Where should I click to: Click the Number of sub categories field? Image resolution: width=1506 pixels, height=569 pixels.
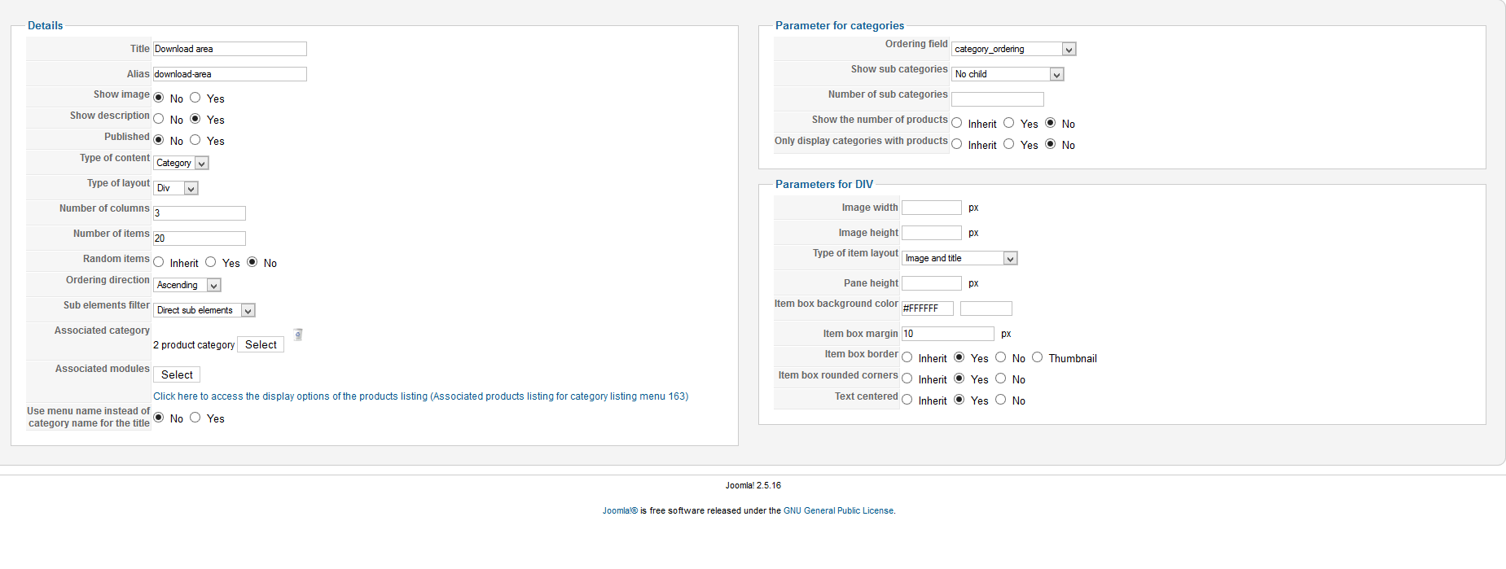tap(998, 99)
